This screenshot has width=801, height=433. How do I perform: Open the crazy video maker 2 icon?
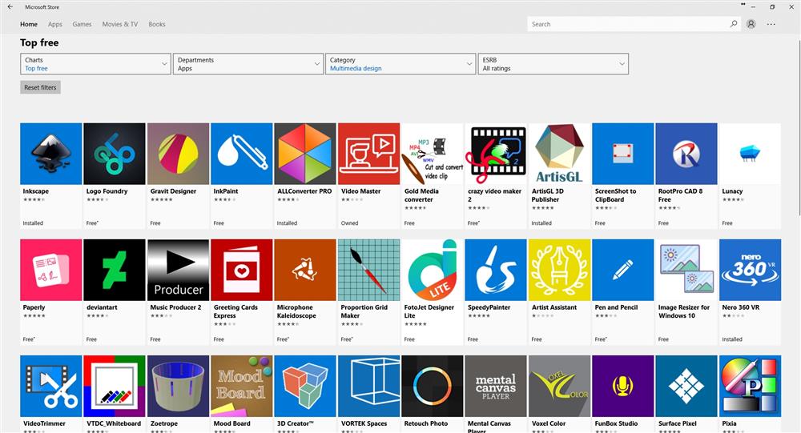coord(496,154)
